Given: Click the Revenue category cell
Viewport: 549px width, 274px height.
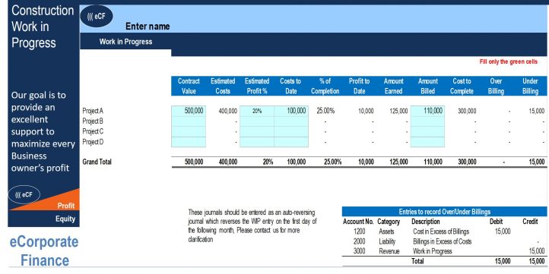Looking at the screenshot, I should (389, 251).
